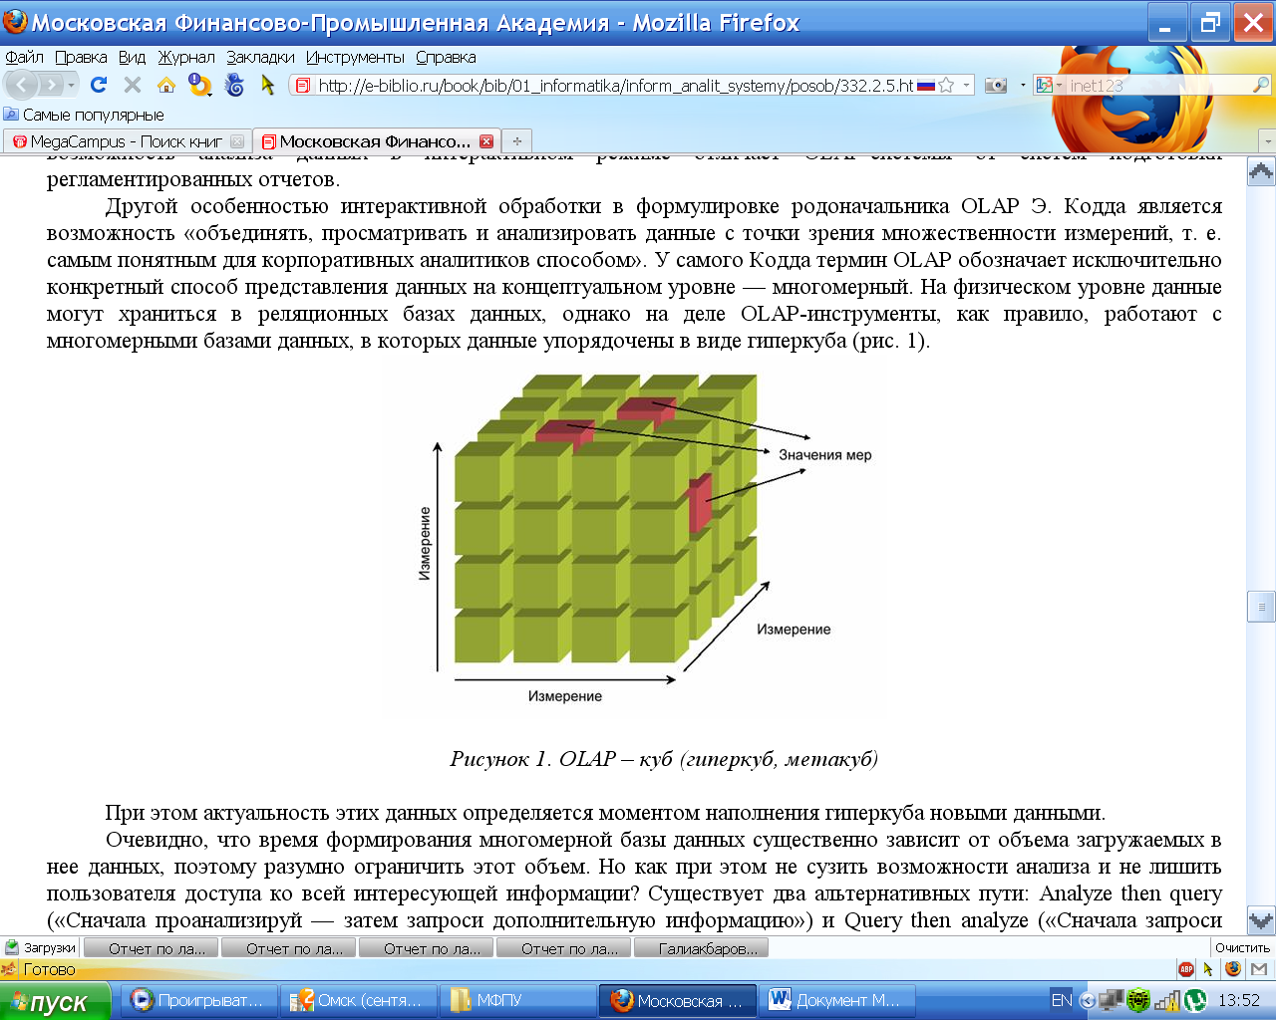
Task: Open the Загрузки downloads button
Action: tap(41, 948)
